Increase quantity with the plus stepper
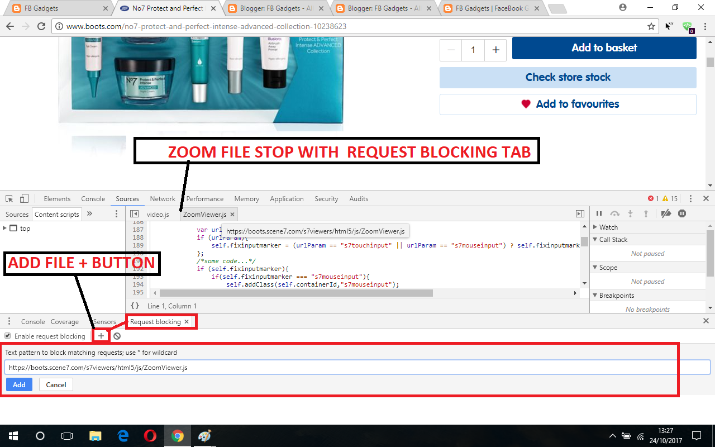 click(x=495, y=50)
